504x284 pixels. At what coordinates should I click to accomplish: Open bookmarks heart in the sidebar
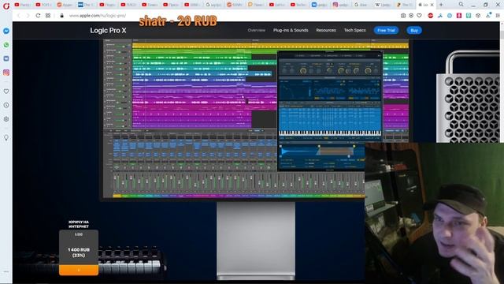pyautogui.click(x=6, y=92)
